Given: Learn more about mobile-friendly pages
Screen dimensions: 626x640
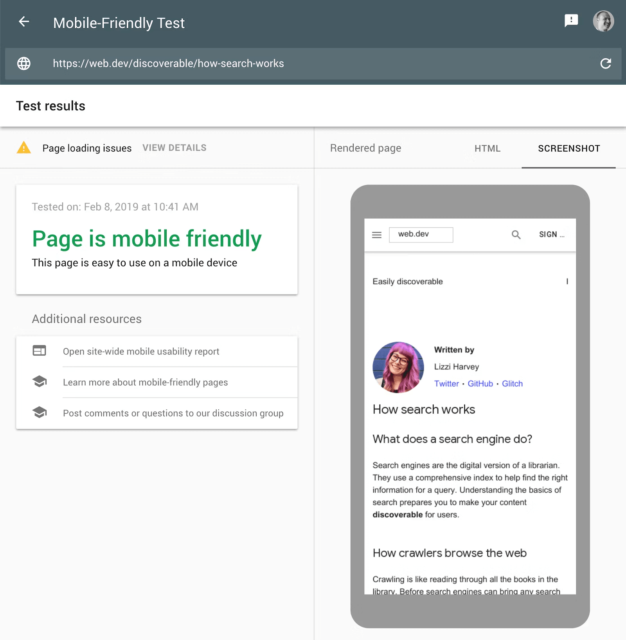Looking at the screenshot, I should coord(145,382).
